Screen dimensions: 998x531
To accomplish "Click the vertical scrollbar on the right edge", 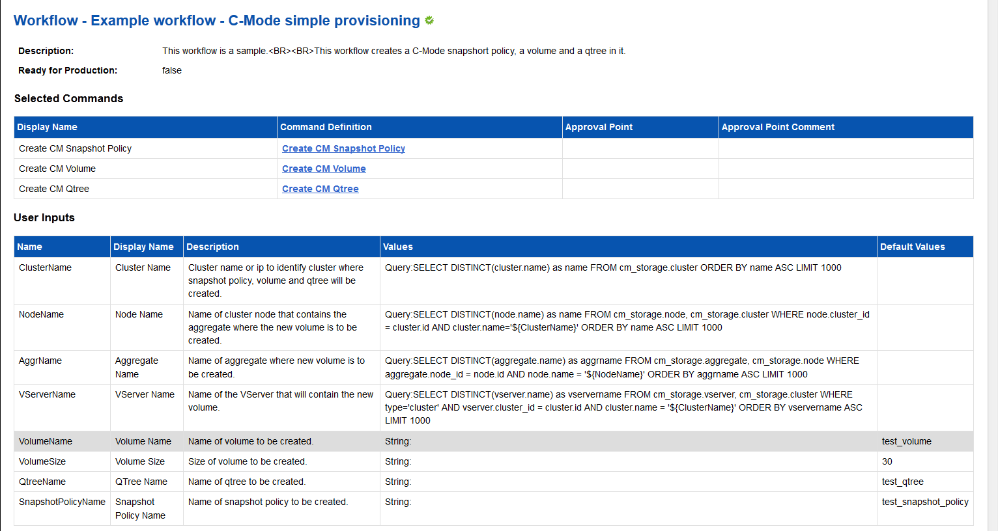I will point(993,260).
